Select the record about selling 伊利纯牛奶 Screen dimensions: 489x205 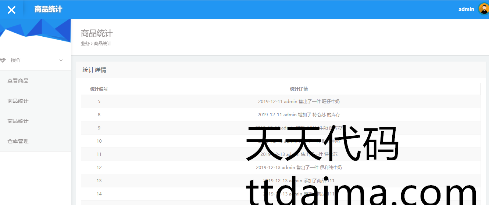point(299,168)
